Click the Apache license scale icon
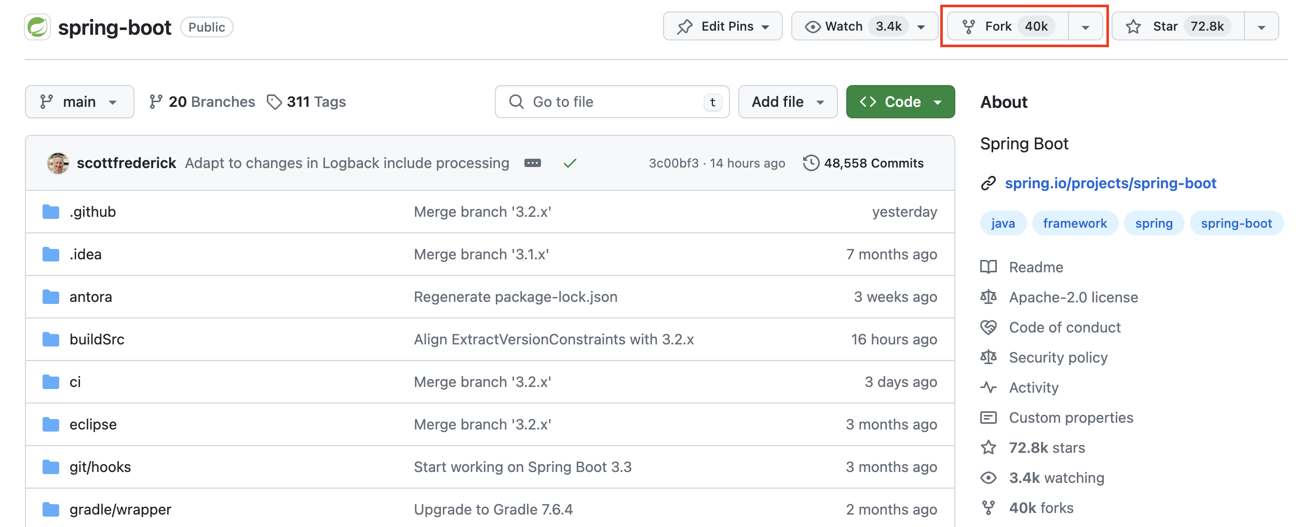Screen dimensions: 1299x527 pyautogui.click(x=989, y=297)
